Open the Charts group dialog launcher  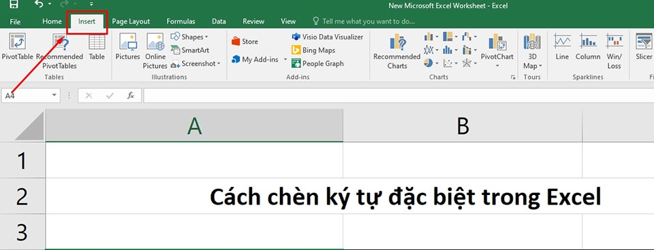click(x=513, y=77)
